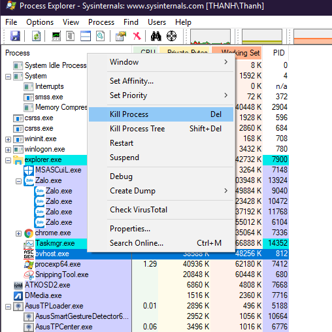Click the ATKOSD2.exe icon
332x332 pixels.
(x=18, y=286)
